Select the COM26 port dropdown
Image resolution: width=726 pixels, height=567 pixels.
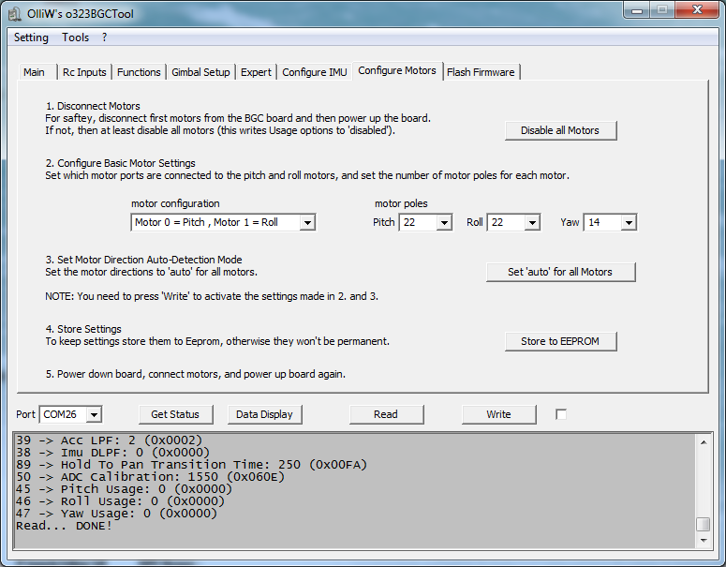click(x=71, y=414)
